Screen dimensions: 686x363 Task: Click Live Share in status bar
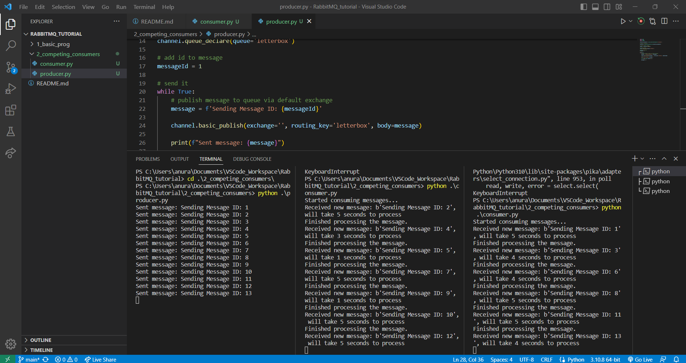point(100,359)
